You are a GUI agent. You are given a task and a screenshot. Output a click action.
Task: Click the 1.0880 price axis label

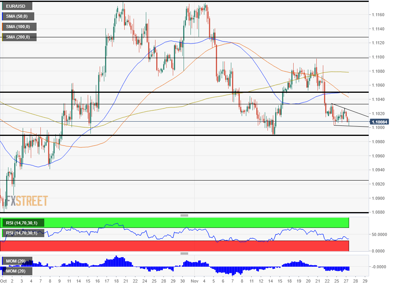[378, 212]
